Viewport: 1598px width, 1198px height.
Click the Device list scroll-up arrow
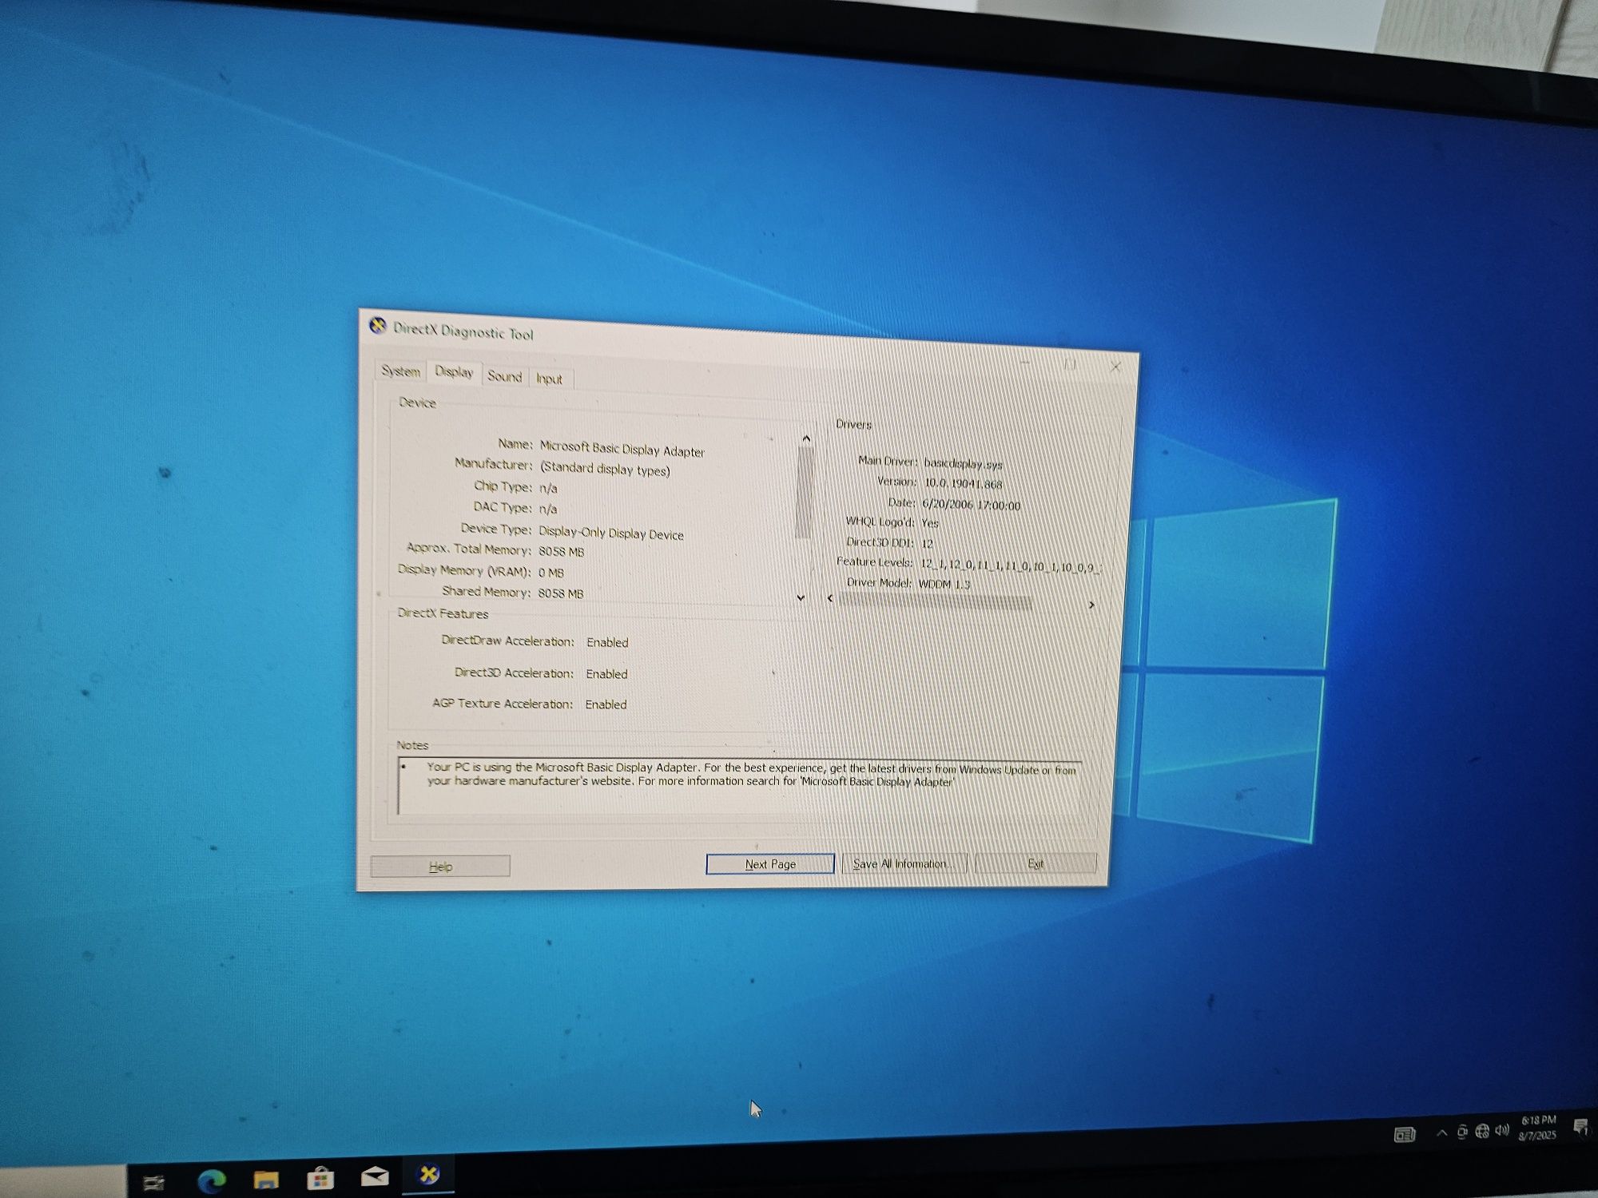[806, 438]
